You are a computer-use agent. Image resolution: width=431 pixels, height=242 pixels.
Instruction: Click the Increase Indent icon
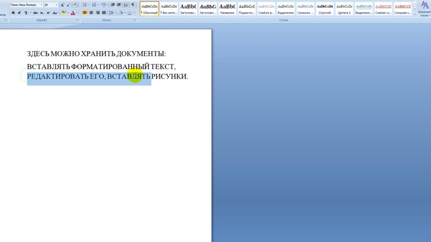[119, 5]
